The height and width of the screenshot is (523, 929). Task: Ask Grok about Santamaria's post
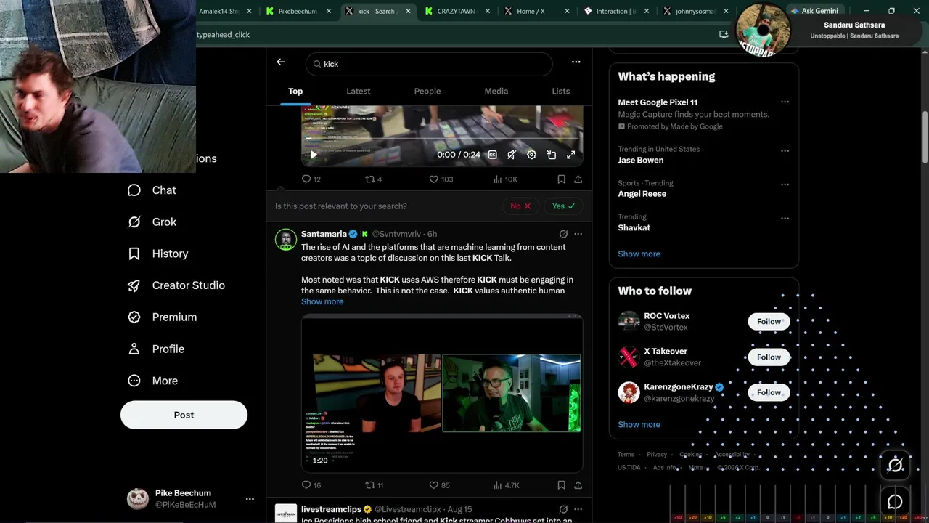[563, 234]
